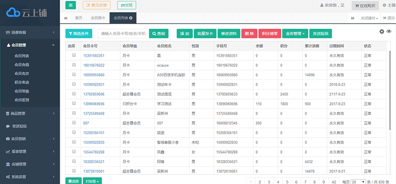Click the green hamburger menu icon
396x184 pixels.
pyautogui.click(x=70, y=5)
